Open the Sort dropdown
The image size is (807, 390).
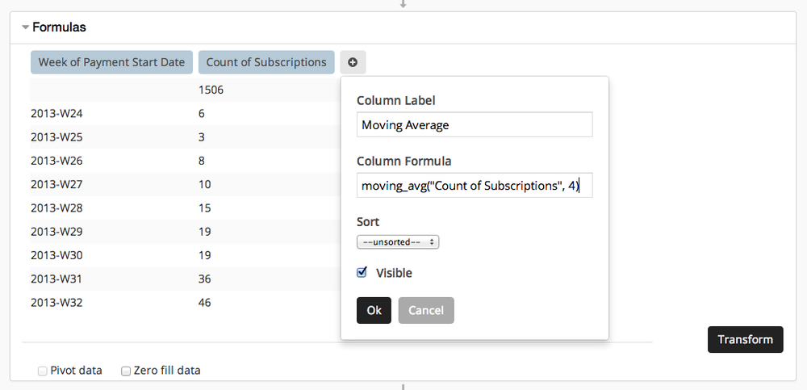click(x=398, y=242)
